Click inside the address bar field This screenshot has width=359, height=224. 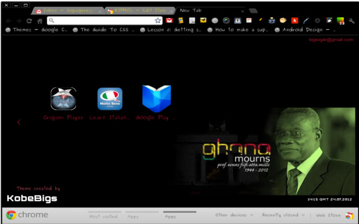click(x=105, y=21)
